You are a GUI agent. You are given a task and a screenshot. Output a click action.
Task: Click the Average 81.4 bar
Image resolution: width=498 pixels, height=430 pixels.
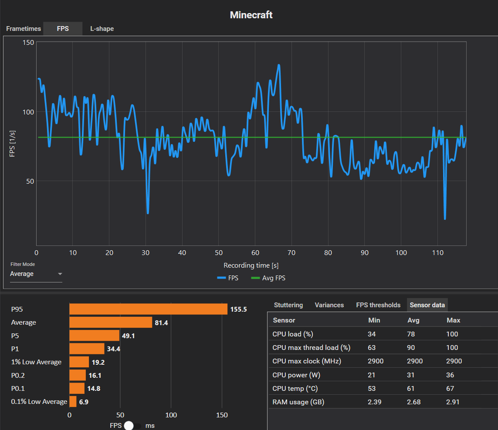click(x=111, y=322)
